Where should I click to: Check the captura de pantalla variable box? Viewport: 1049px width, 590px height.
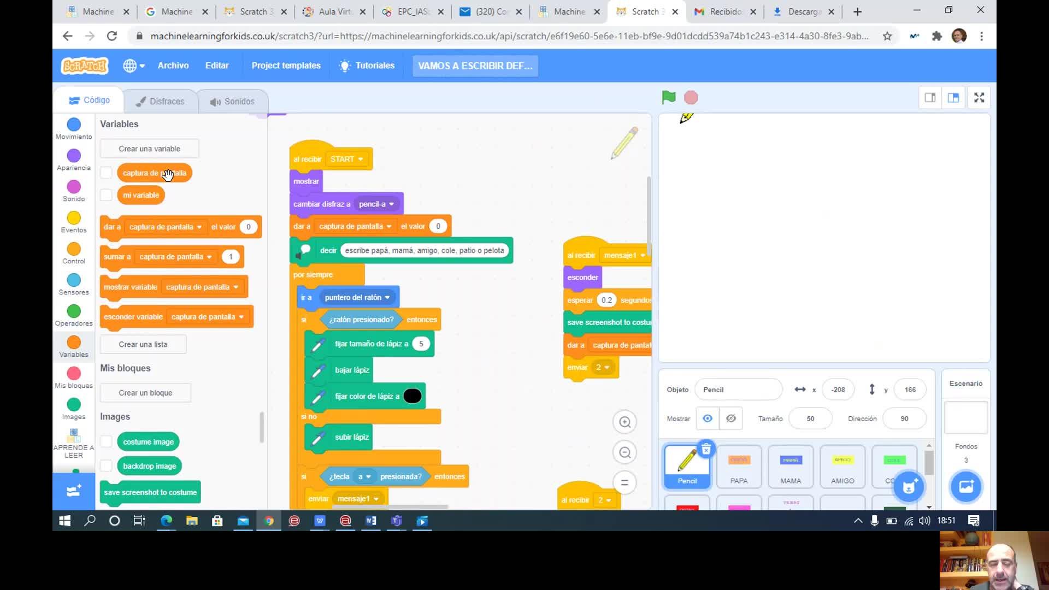(x=106, y=173)
